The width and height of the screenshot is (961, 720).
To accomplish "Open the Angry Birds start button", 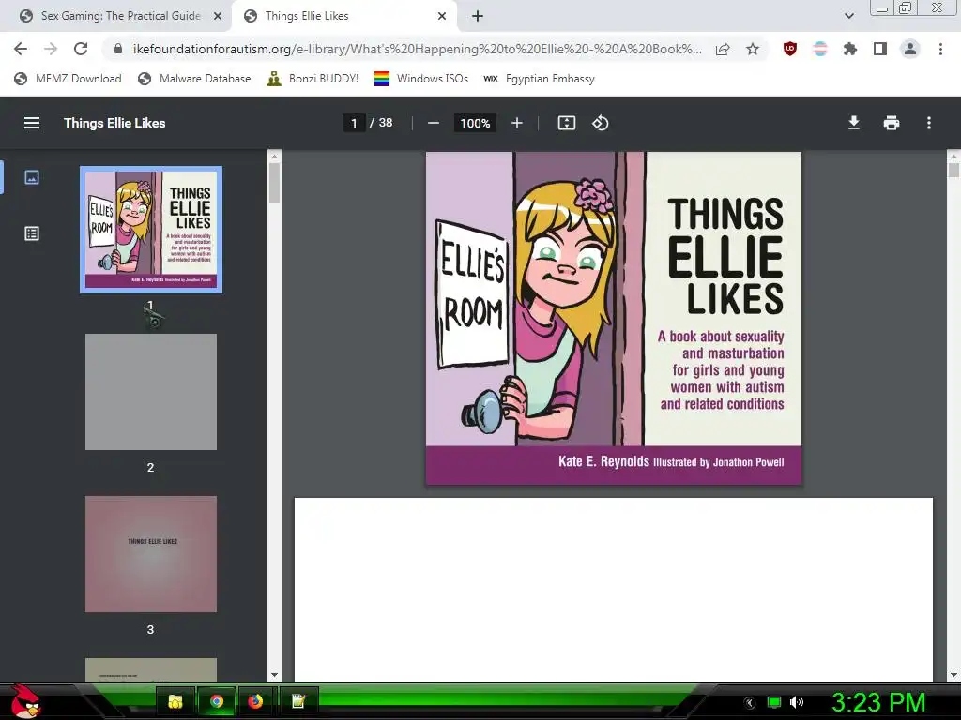I will click(x=25, y=701).
